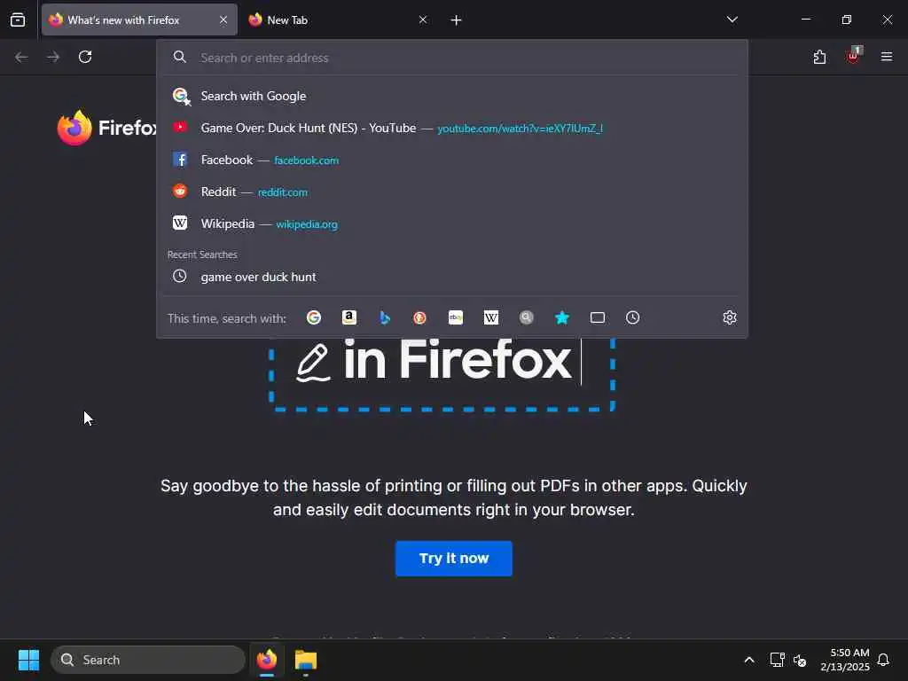Image resolution: width=908 pixels, height=681 pixels.
Task: Open File Explorer from the taskbar
Action: (306, 660)
